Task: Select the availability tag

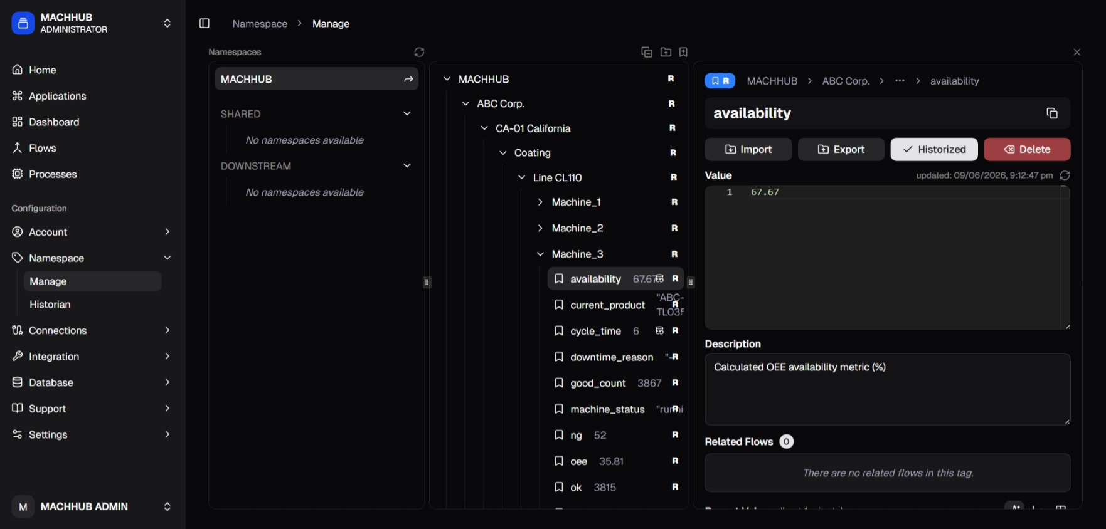Action: point(615,279)
